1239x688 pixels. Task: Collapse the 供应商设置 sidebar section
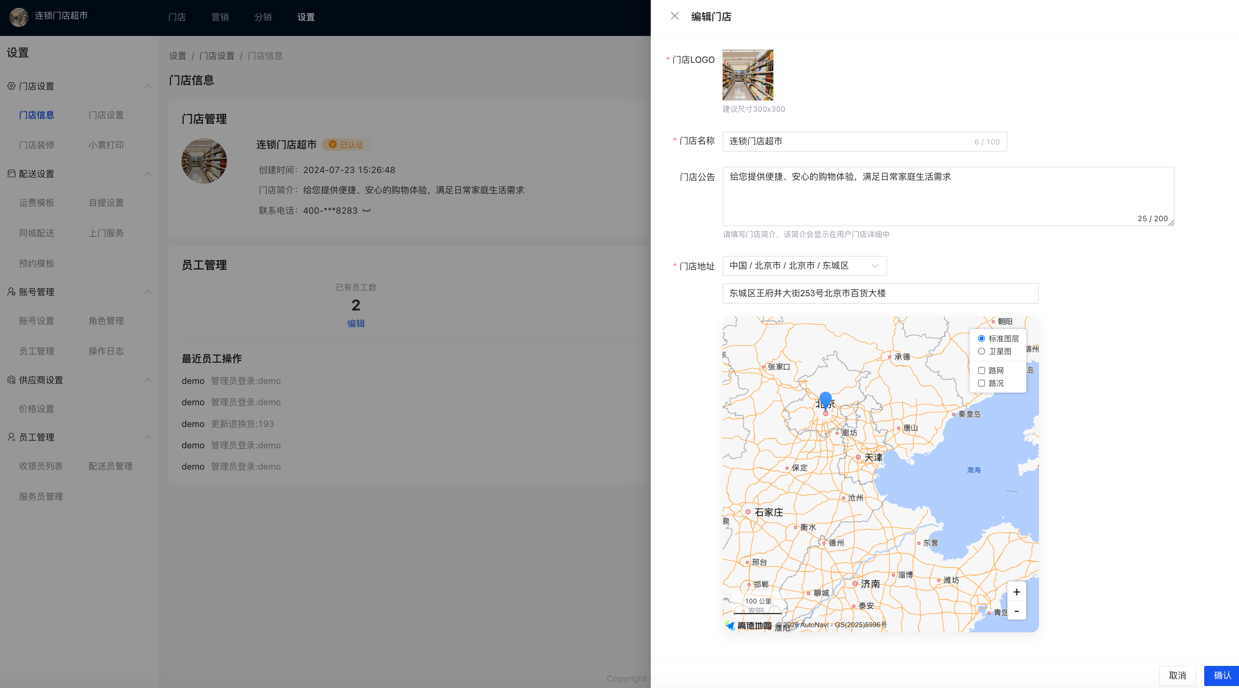click(x=148, y=380)
